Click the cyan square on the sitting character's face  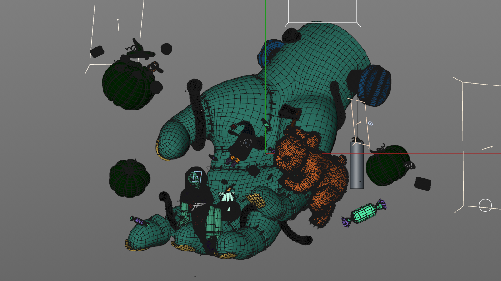197,177
